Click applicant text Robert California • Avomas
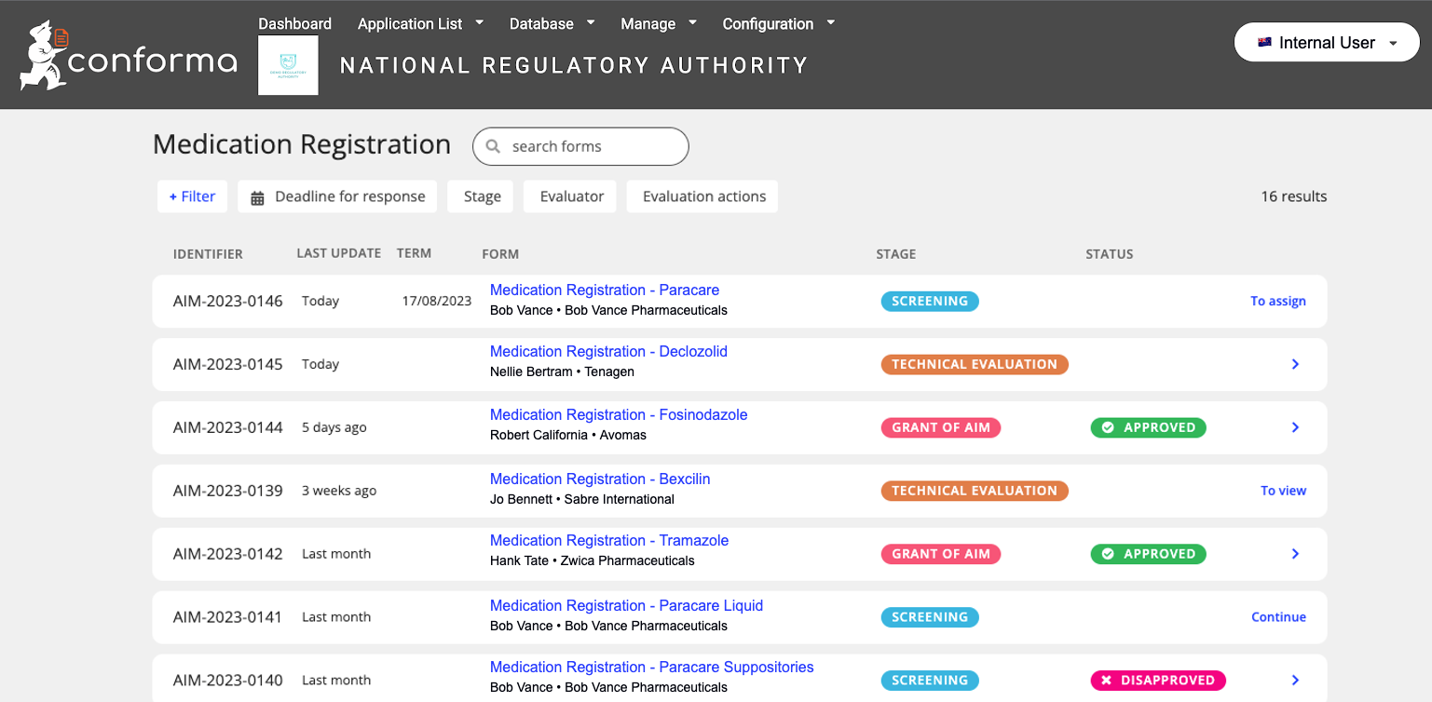Viewport: 1432px width, 702px height. (x=568, y=435)
